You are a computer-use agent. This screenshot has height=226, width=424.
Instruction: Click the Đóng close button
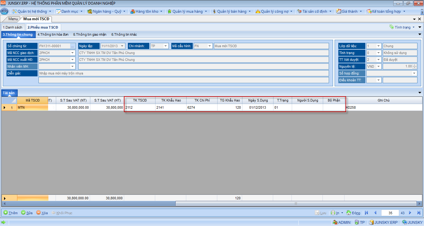(x=353, y=213)
